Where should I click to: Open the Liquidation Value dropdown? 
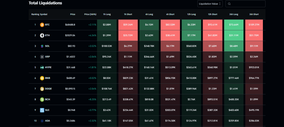[210, 4]
